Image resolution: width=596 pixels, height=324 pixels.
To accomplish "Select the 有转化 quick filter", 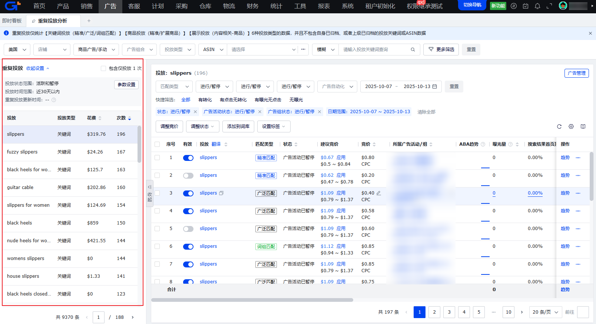I will coord(205,100).
